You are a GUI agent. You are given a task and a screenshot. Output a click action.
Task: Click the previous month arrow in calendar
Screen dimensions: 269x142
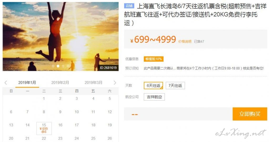pos(6,83)
